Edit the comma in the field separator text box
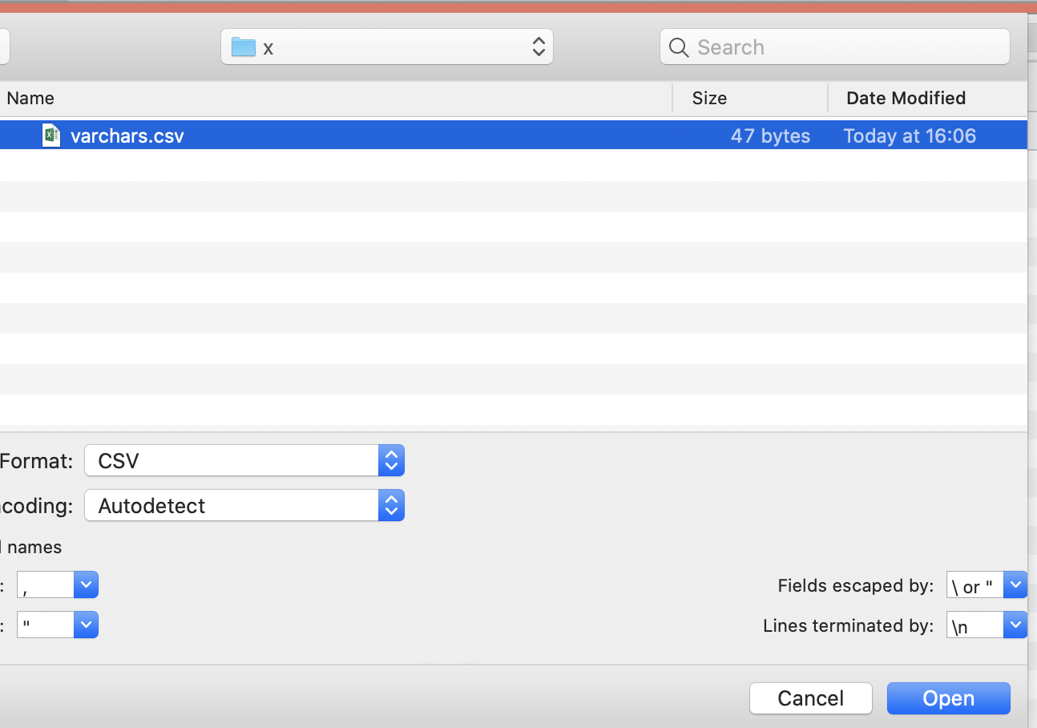1037x728 pixels. tap(44, 584)
